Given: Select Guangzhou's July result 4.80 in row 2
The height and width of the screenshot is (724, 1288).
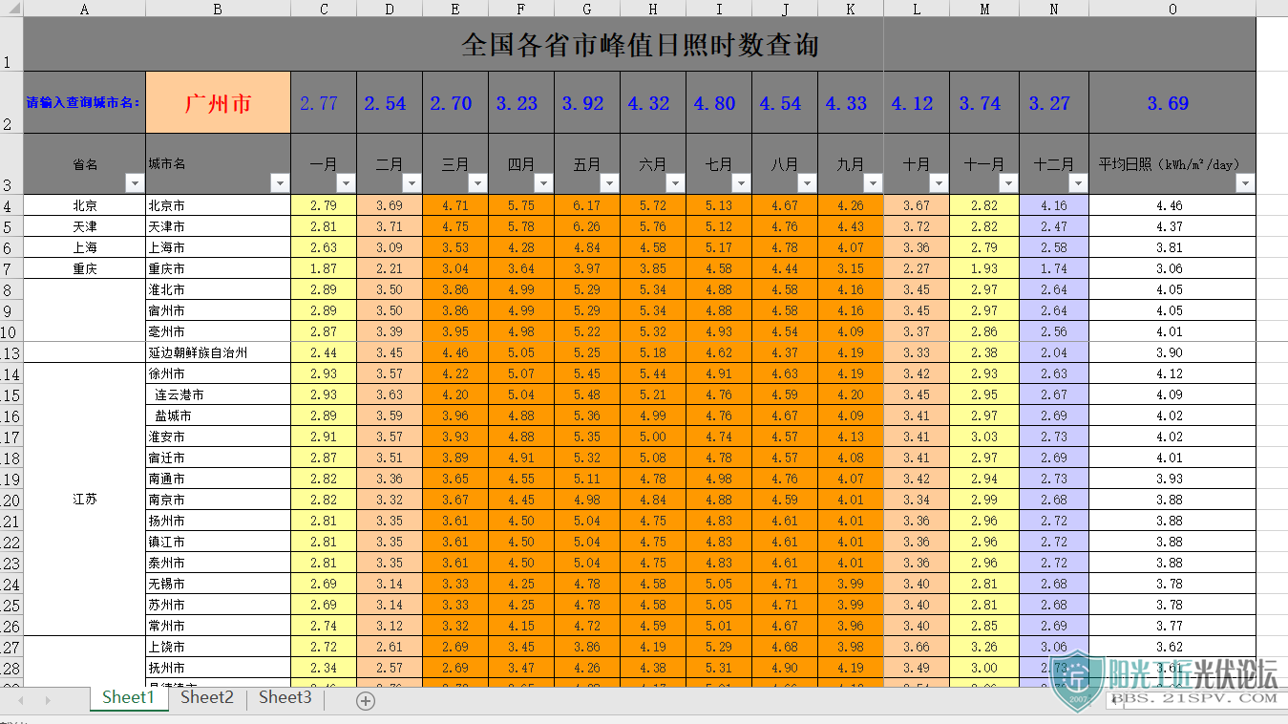Looking at the screenshot, I should tap(719, 102).
